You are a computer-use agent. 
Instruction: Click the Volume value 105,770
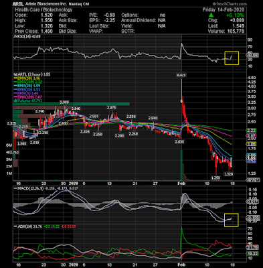(x=236, y=31)
